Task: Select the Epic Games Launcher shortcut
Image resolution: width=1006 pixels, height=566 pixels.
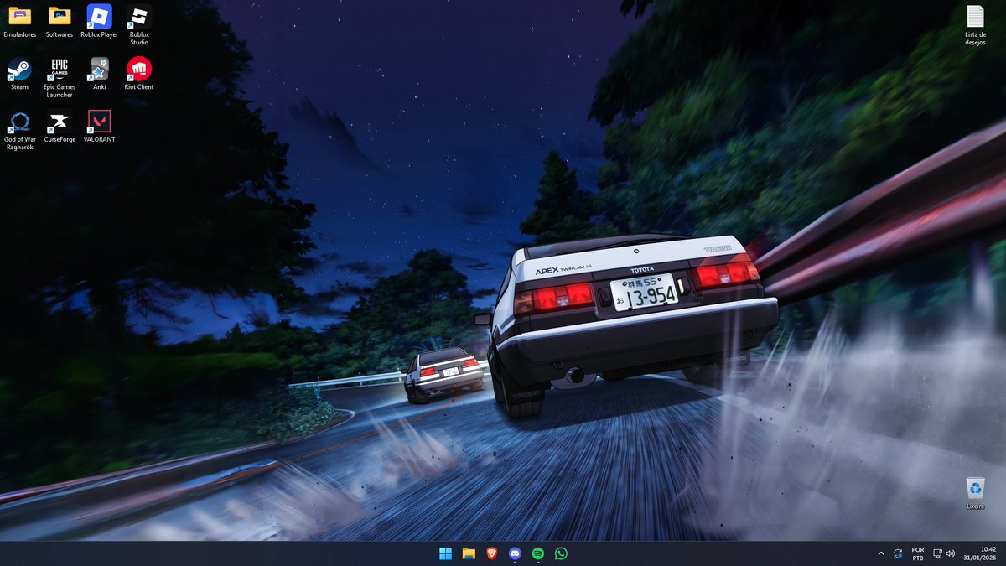Action: click(60, 77)
